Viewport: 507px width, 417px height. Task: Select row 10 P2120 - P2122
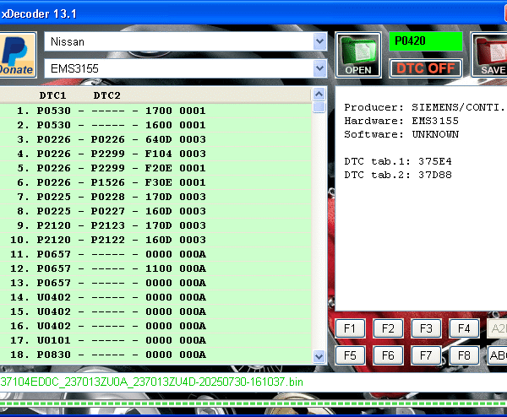(x=155, y=240)
